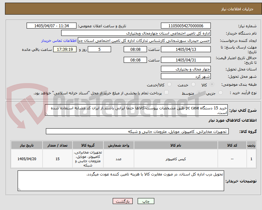
Task: Click the عدد unit cell
Action: click(119, 159)
